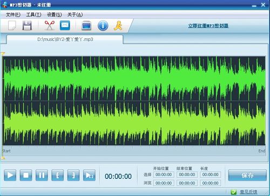Open the 意见反馈 feedback link

[x=248, y=192]
